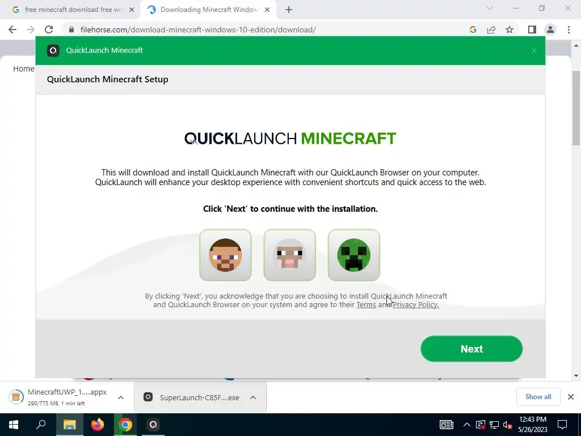Image resolution: width=581 pixels, height=436 pixels.
Task: Open the Chrome side panel
Action: 532,30
